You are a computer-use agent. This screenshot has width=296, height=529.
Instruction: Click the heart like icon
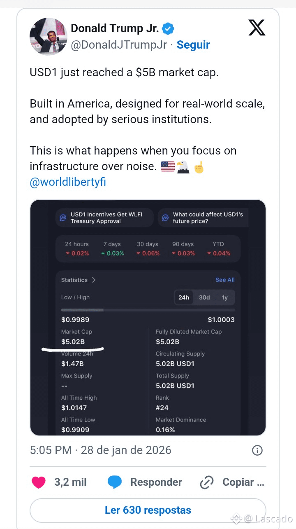[x=39, y=482]
